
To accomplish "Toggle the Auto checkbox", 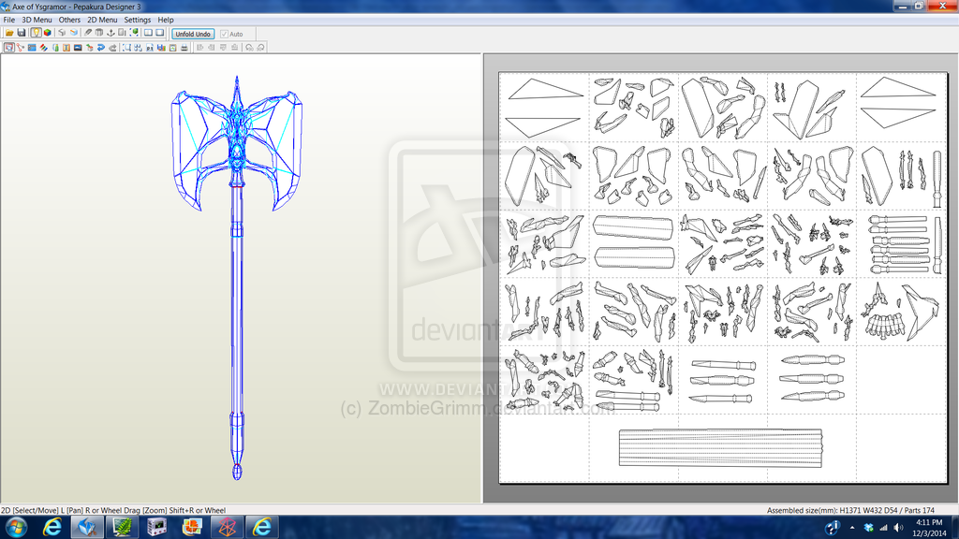I will pos(224,35).
